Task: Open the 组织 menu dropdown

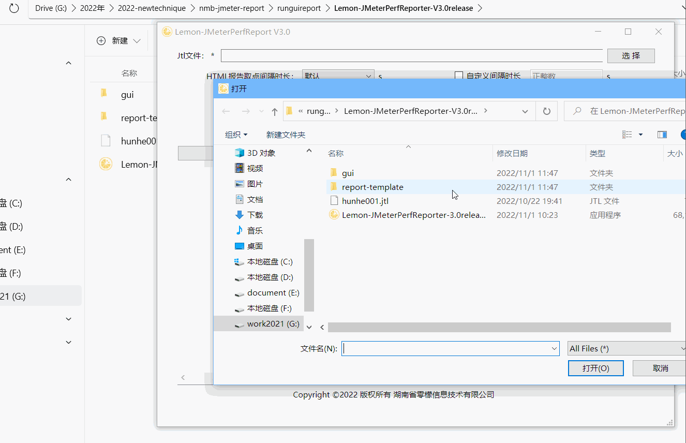Action: [236, 135]
